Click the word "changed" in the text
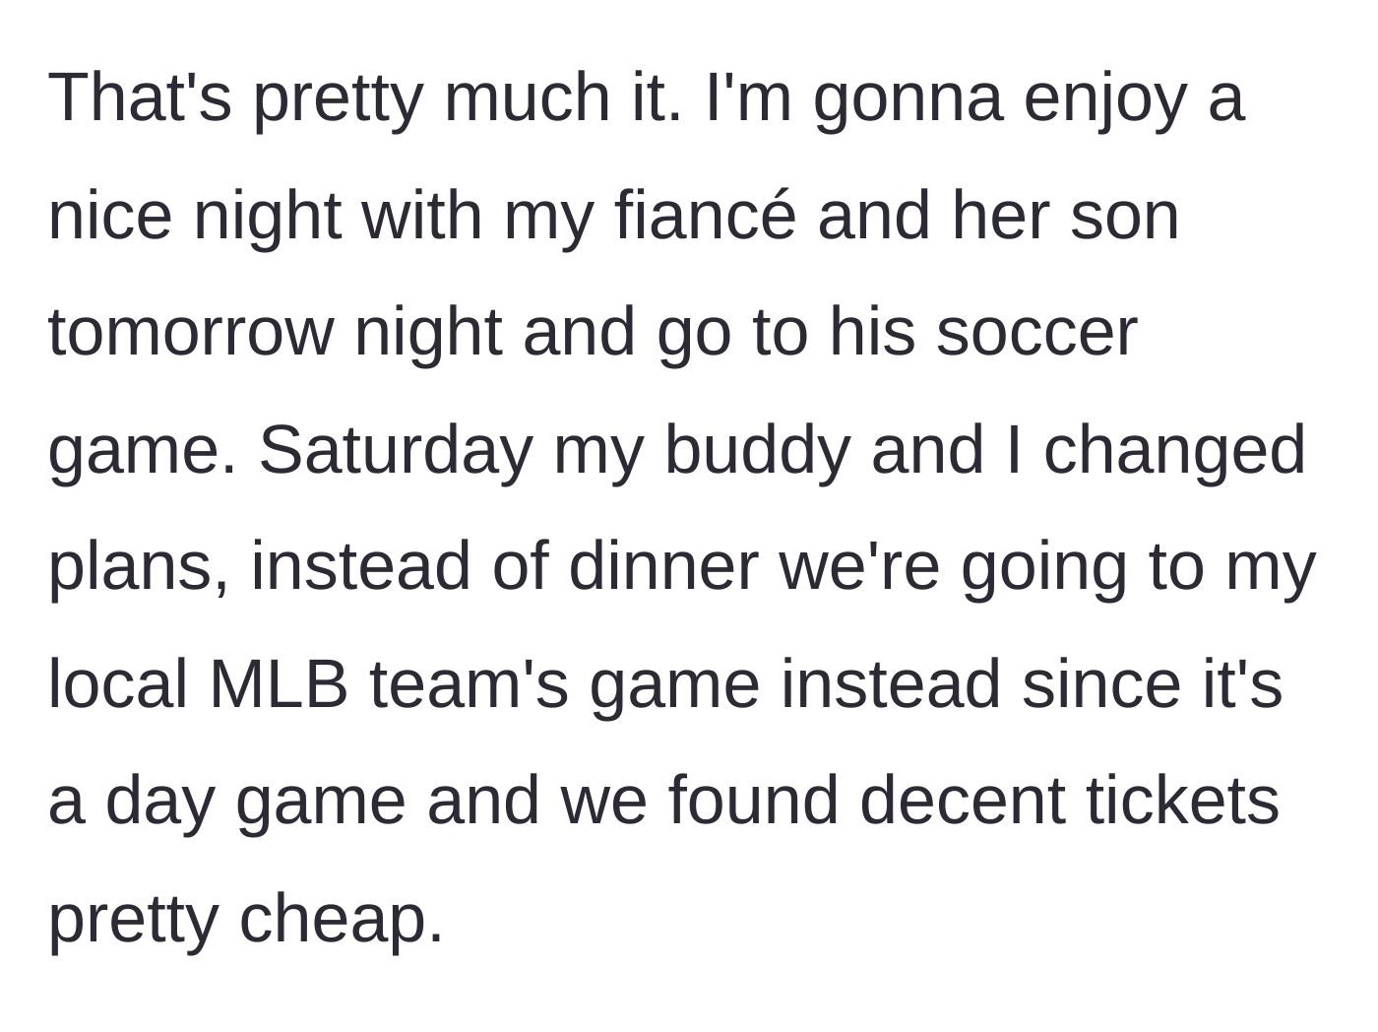Viewport: 1378px width, 1032px height. (1174, 449)
